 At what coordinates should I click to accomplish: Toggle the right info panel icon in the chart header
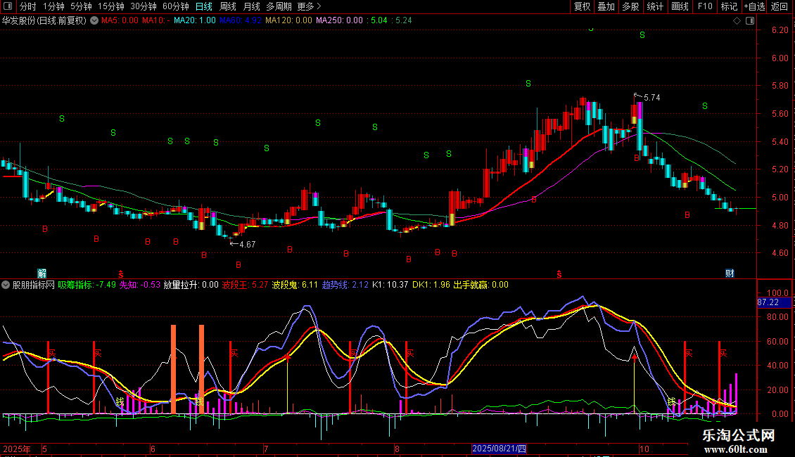coord(750,21)
